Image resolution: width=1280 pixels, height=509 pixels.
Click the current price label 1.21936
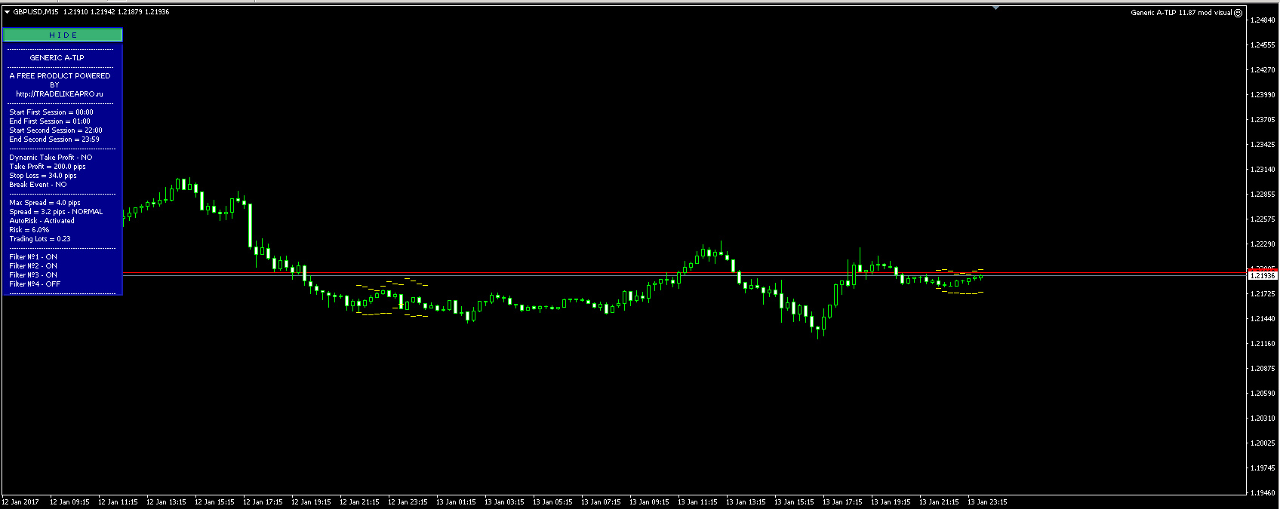(x=1263, y=276)
